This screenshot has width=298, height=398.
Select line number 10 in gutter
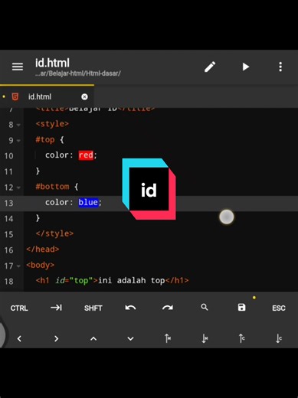pyautogui.click(x=8, y=156)
